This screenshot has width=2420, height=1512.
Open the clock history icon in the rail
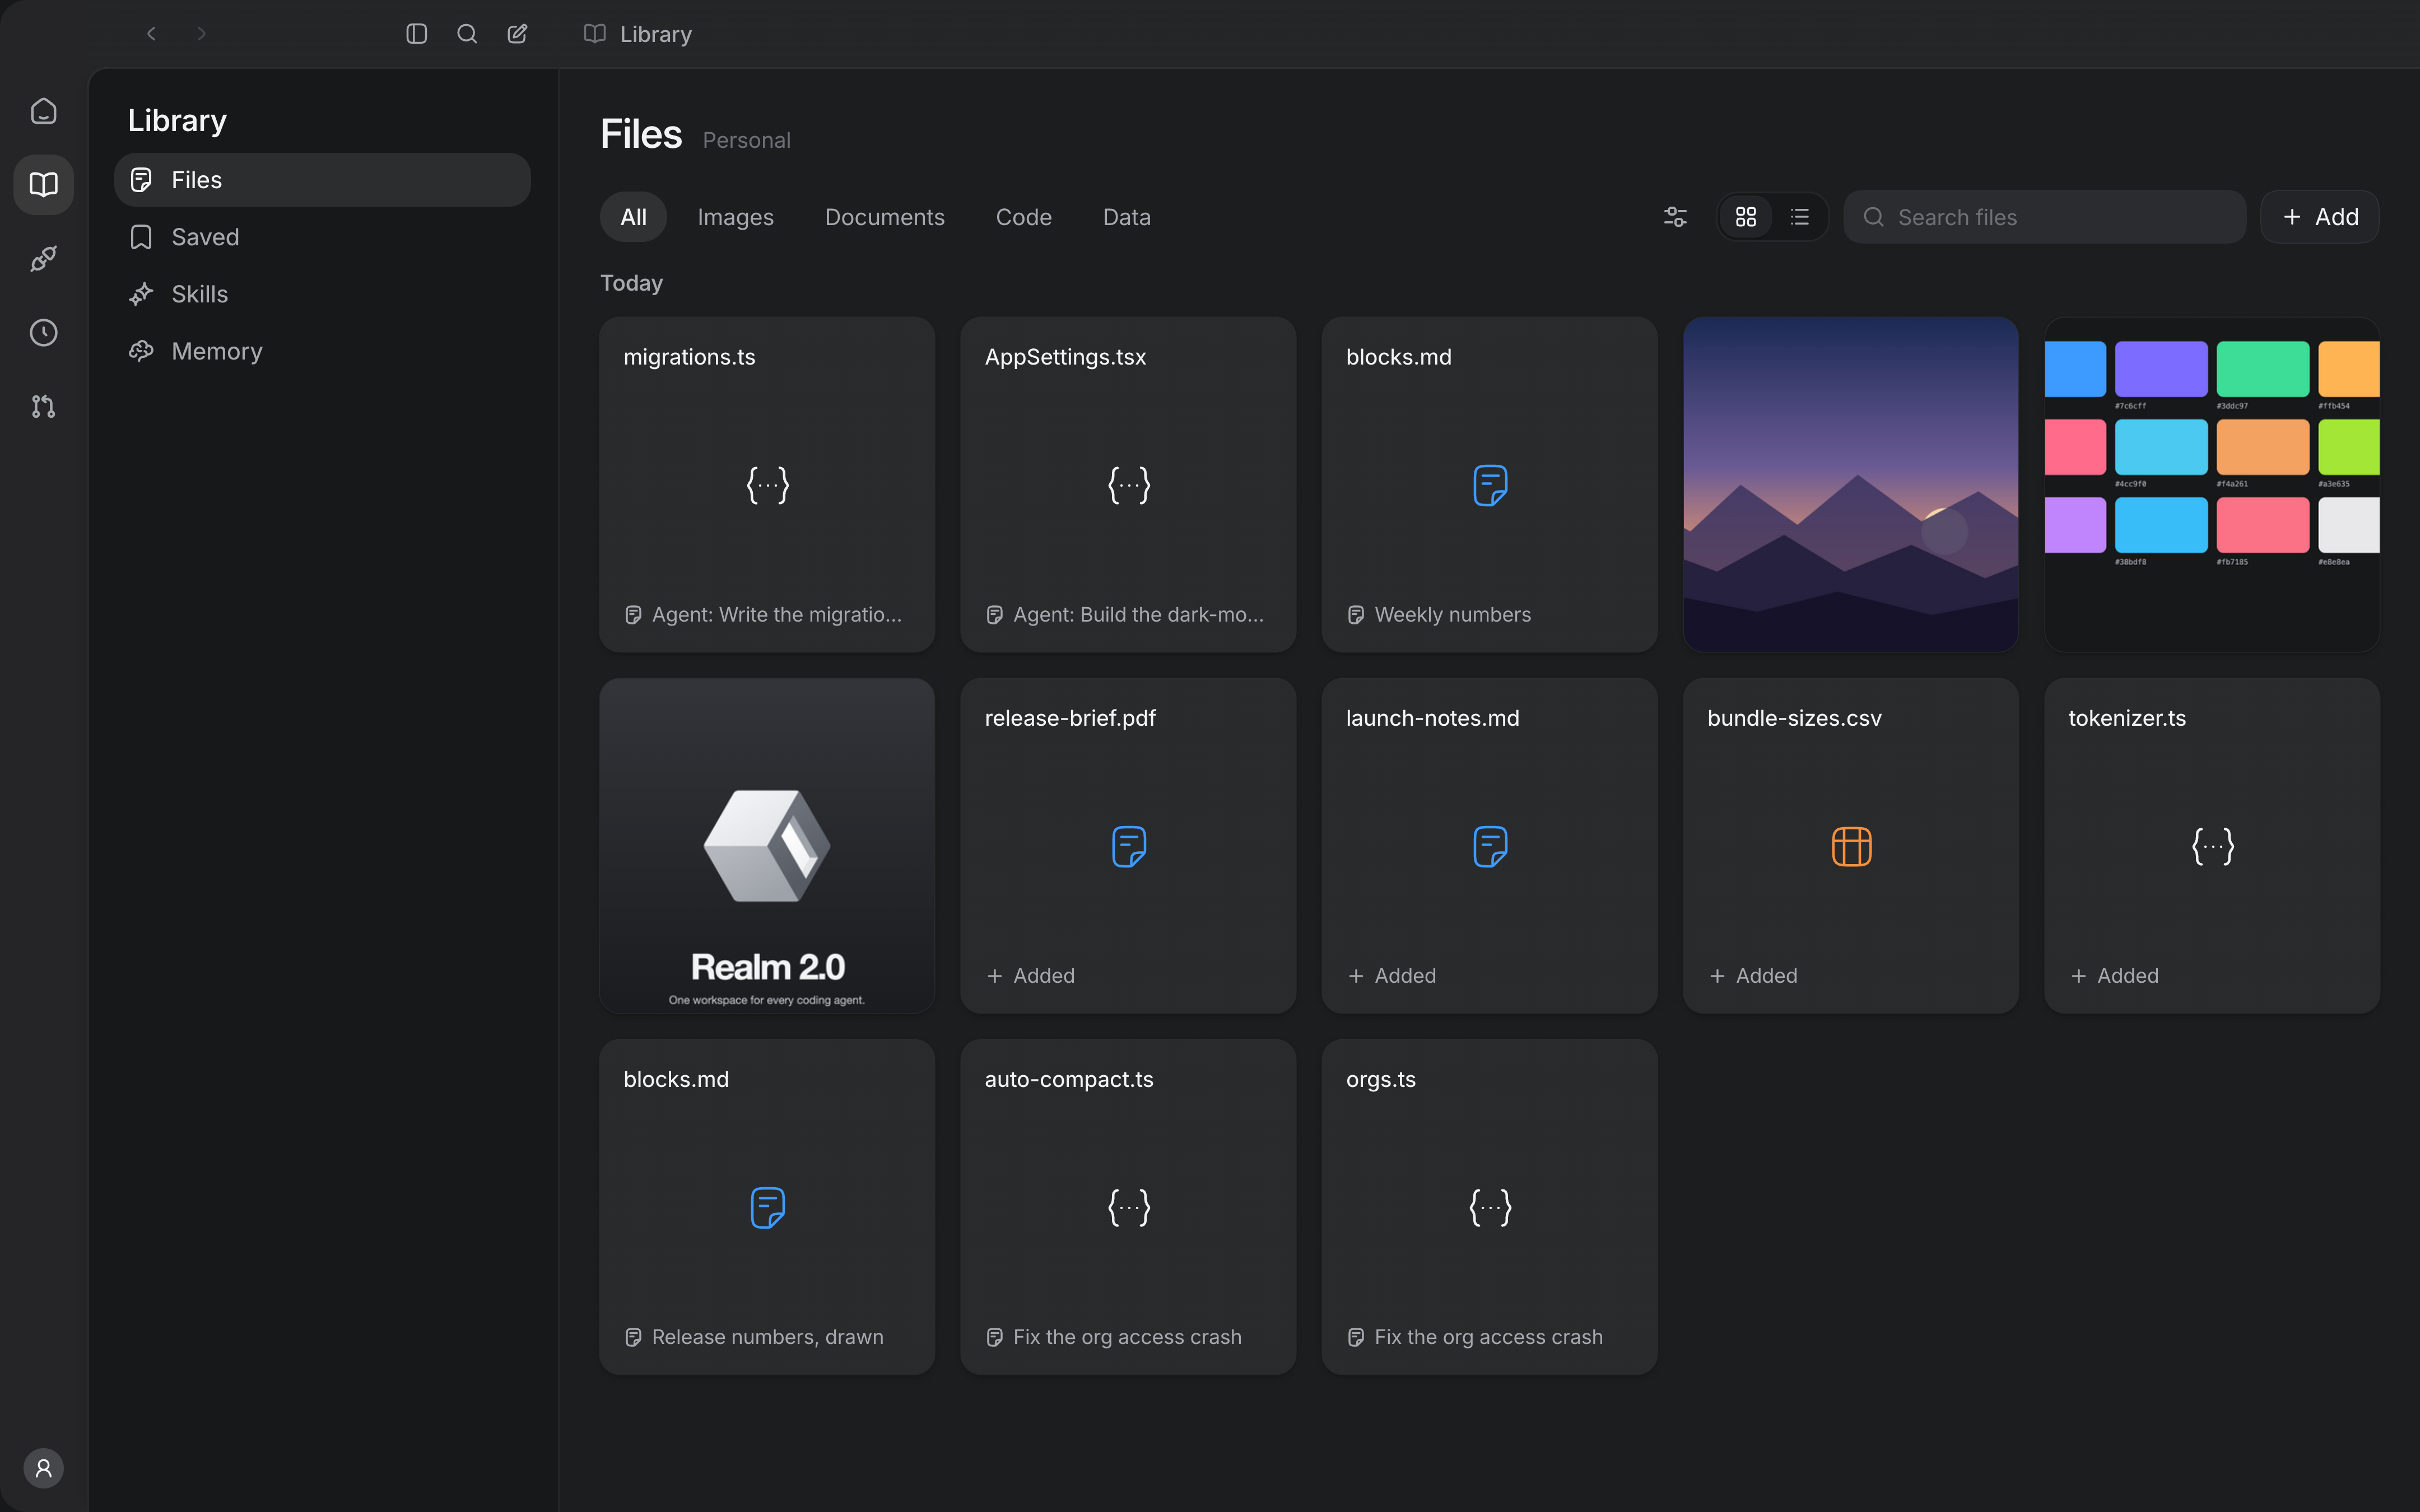click(43, 333)
